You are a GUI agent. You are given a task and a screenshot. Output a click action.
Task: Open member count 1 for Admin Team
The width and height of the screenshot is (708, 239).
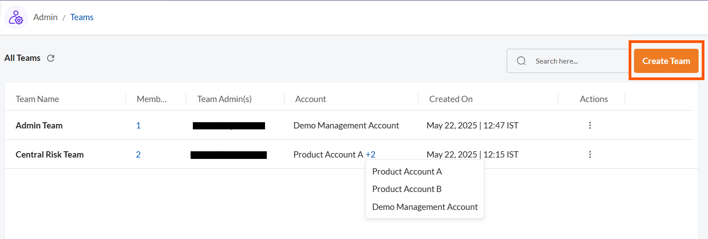click(x=138, y=125)
